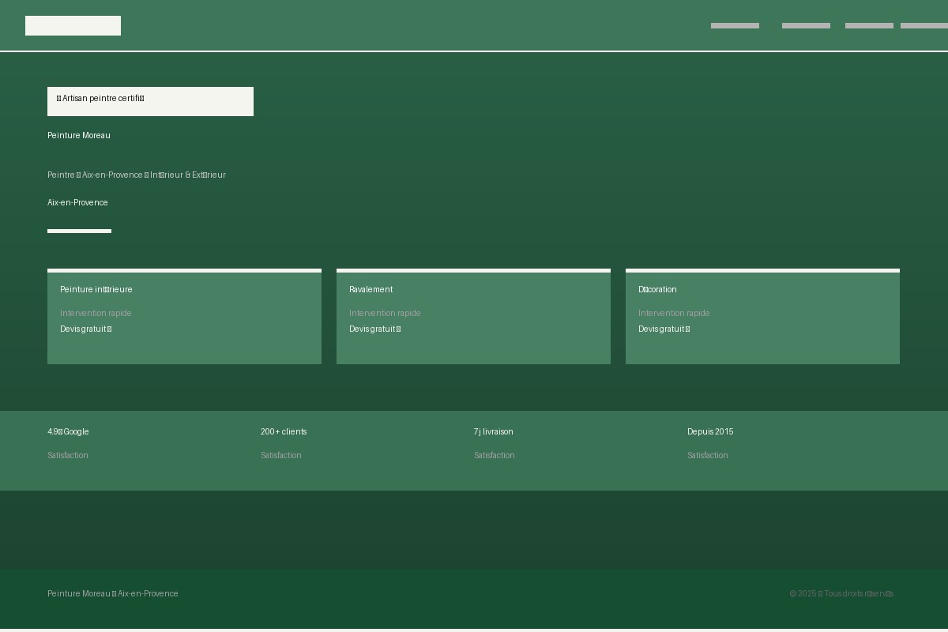Click the Aix-en-Provence location text in hero

coord(77,203)
